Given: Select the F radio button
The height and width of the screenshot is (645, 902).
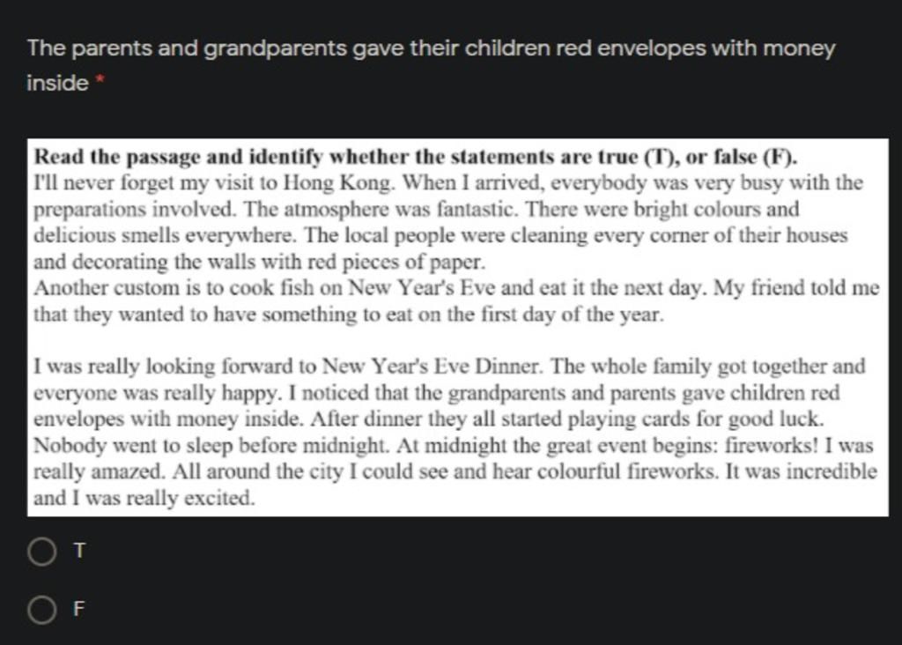Looking at the screenshot, I should click(x=42, y=610).
